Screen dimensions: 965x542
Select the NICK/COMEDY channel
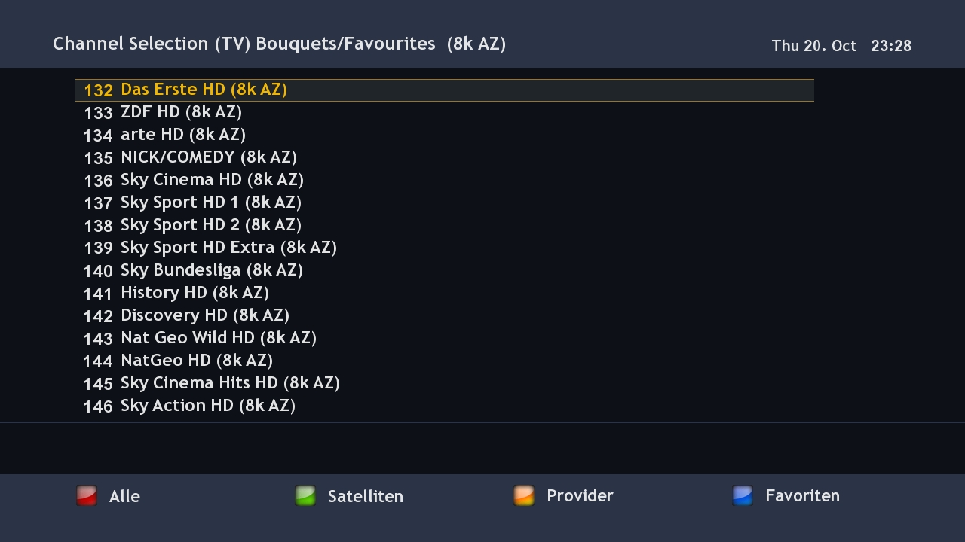tap(209, 157)
